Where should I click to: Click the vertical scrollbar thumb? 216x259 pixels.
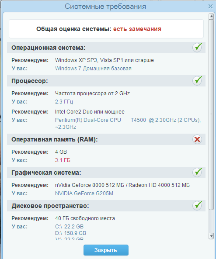tap(211, 114)
